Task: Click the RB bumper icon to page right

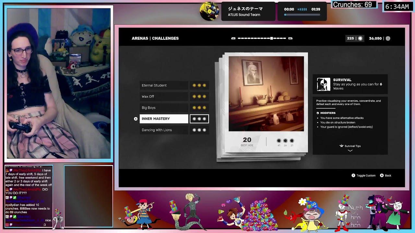Action: pyautogui.click(x=290, y=38)
